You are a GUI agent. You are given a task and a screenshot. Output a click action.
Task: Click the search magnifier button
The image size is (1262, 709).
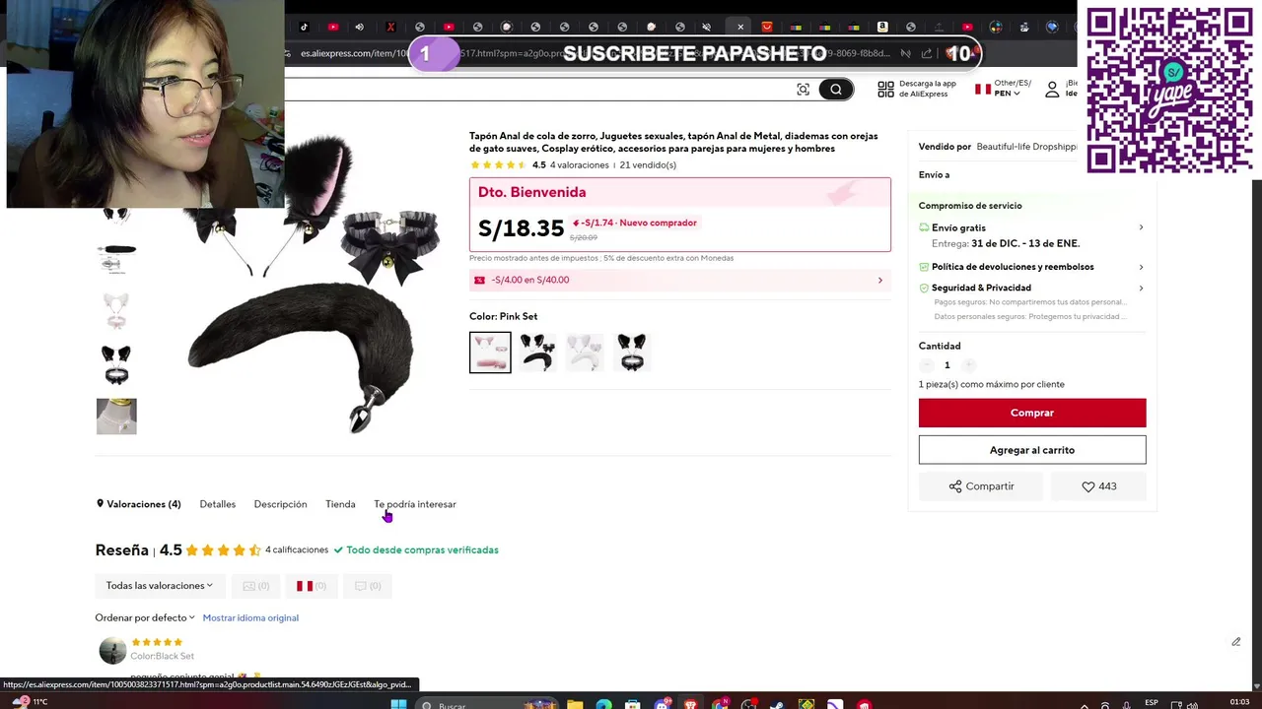click(835, 90)
